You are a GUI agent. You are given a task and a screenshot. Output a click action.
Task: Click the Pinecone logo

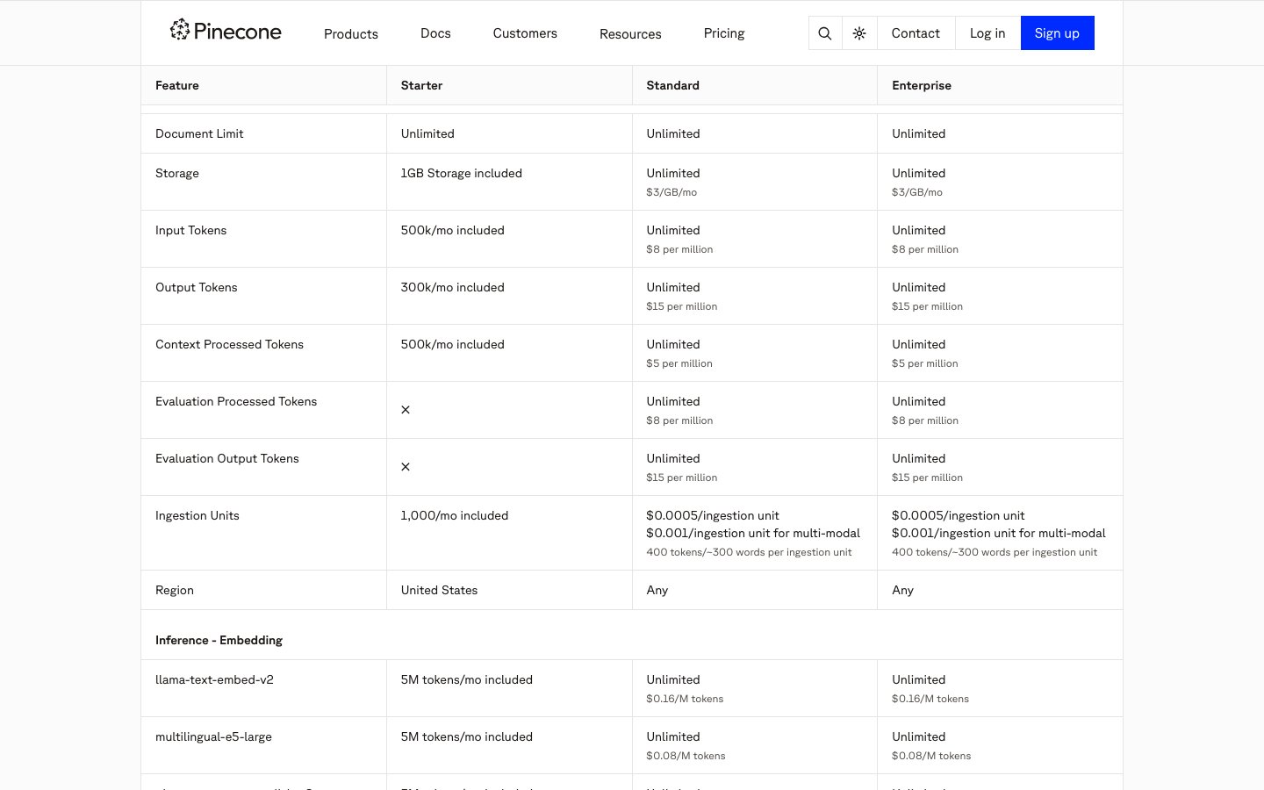[226, 32]
